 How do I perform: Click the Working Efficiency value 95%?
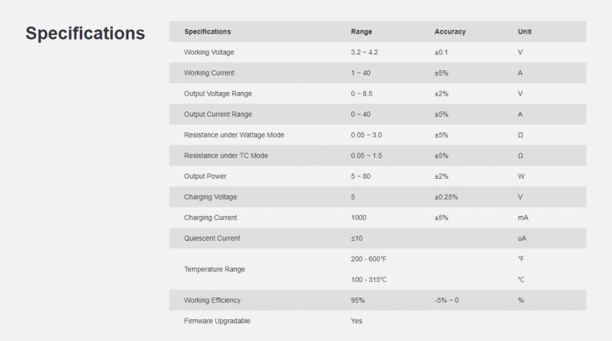click(x=357, y=301)
